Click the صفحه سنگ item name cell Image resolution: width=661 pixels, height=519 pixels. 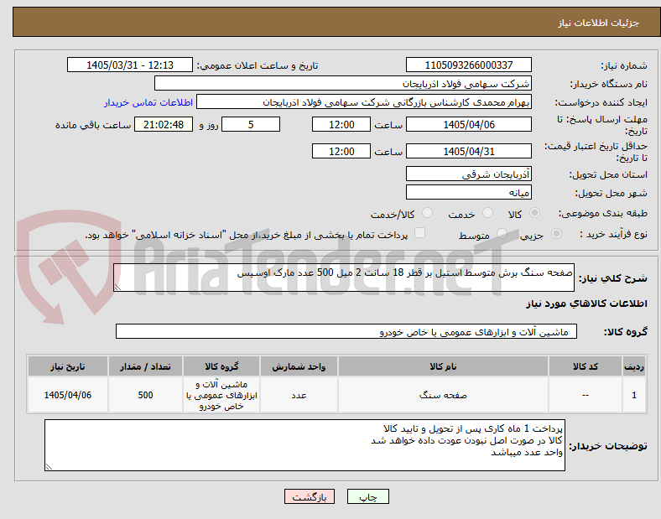pos(443,395)
